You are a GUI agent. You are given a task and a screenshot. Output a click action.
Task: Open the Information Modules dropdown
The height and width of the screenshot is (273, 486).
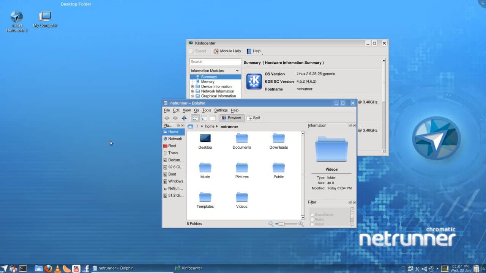215,71
